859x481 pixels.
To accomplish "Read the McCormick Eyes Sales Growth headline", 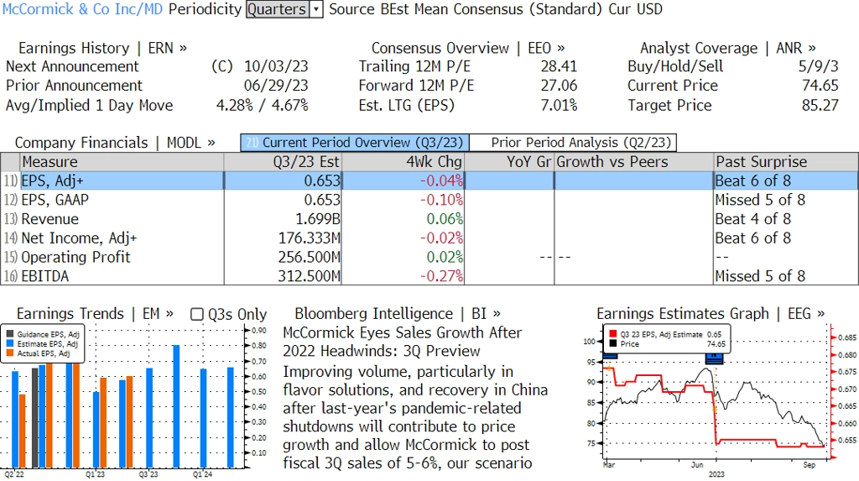I will [x=403, y=342].
